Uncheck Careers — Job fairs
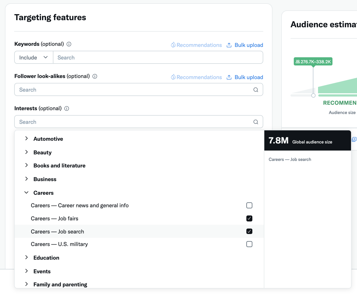The width and height of the screenshot is (357, 294). (249, 218)
